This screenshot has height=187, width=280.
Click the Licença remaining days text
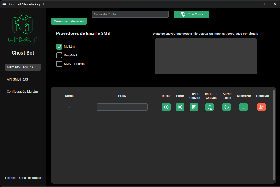coord(22,178)
